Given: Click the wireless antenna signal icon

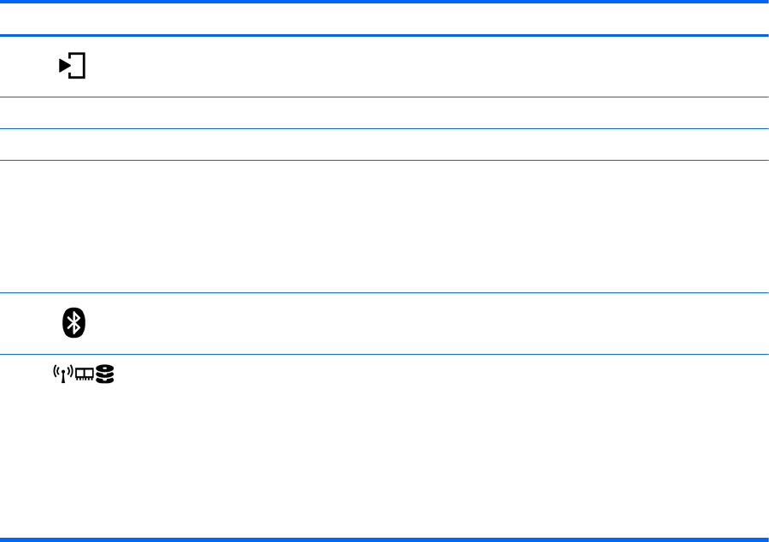Looking at the screenshot, I should [x=60, y=374].
